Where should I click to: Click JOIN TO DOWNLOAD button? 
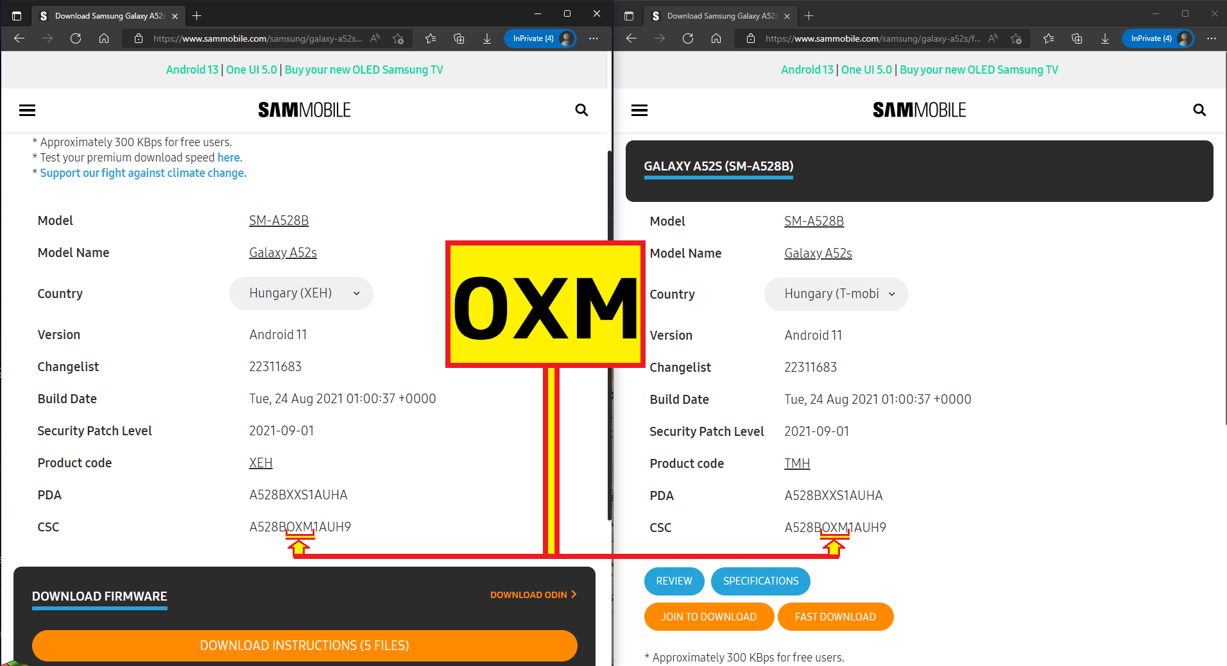tap(709, 617)
